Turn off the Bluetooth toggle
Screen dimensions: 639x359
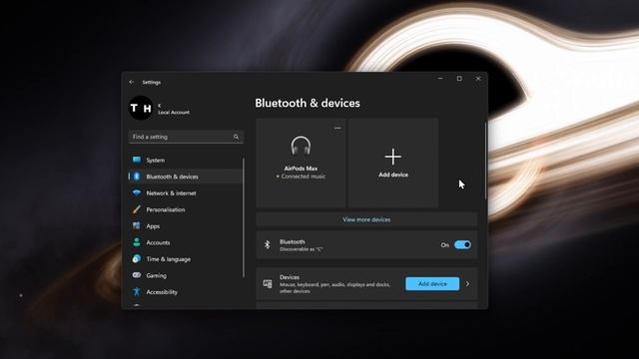[462, 244]
